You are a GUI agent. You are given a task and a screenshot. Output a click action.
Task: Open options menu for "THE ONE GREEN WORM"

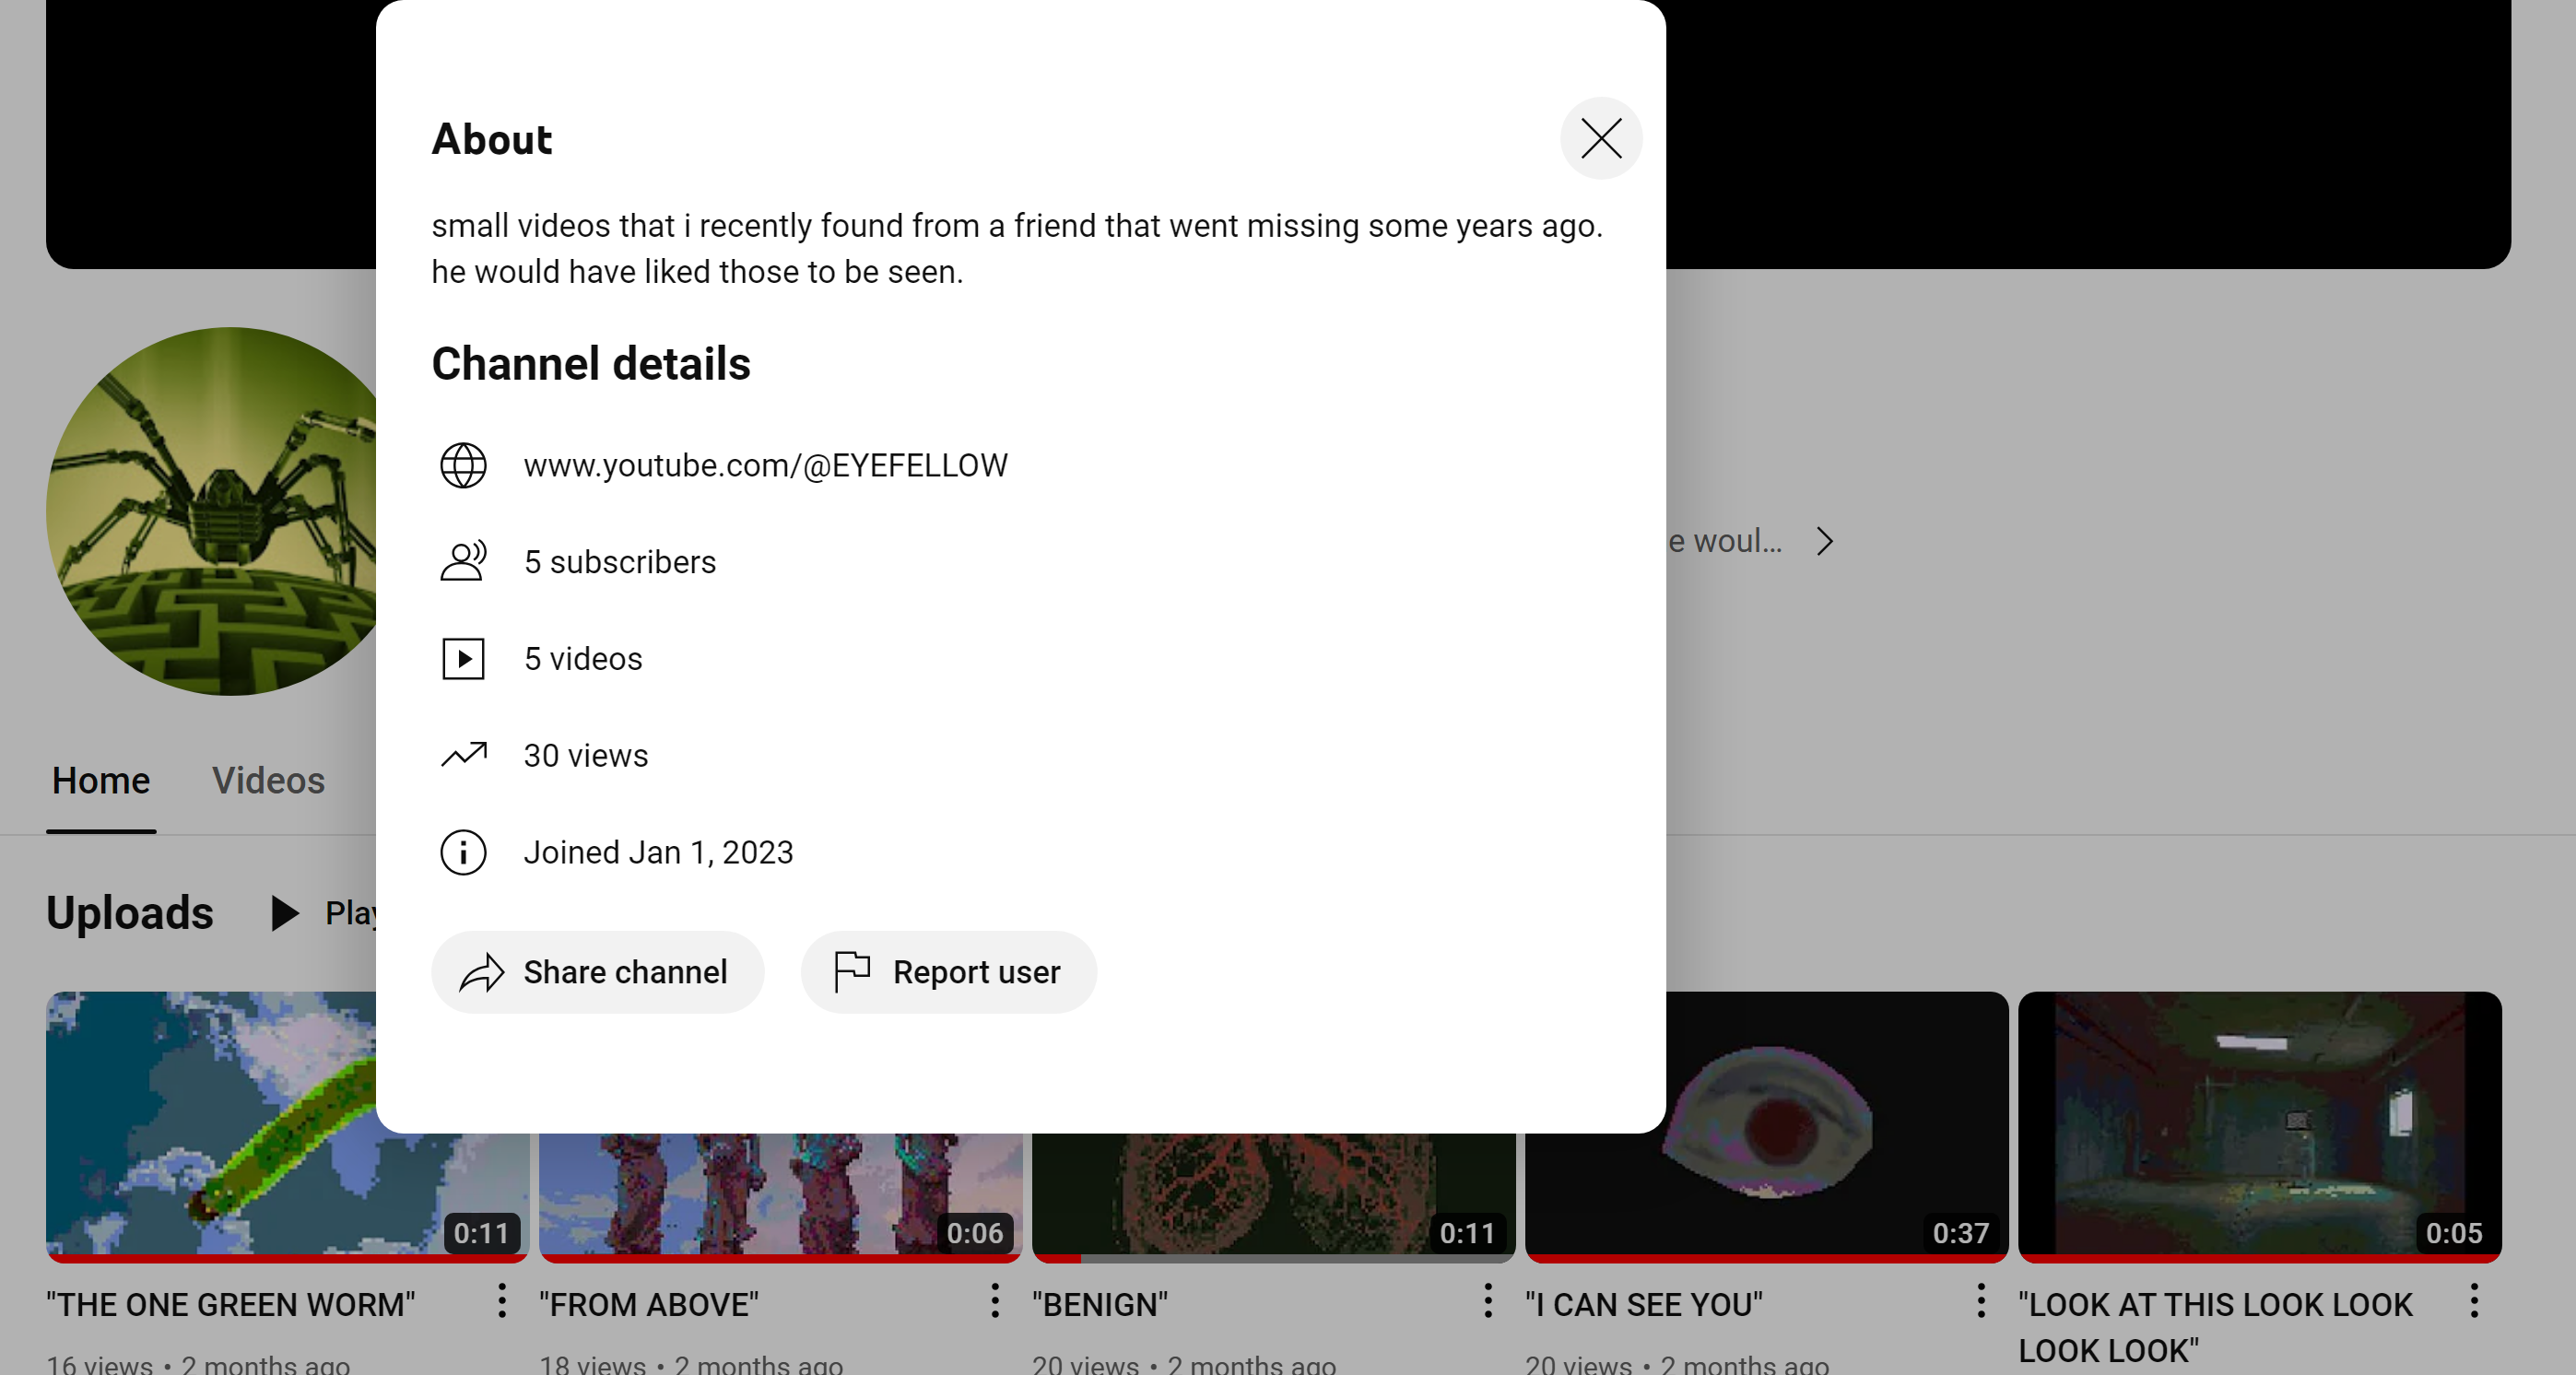(502, 1301)
